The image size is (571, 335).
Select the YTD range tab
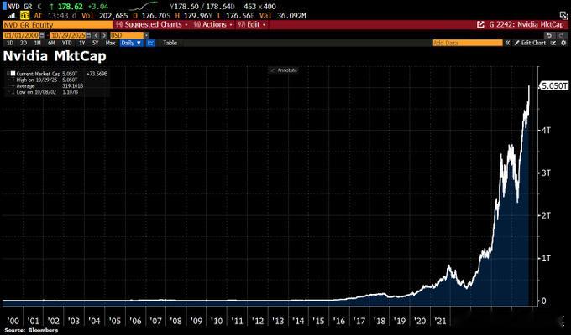point(66,43)
